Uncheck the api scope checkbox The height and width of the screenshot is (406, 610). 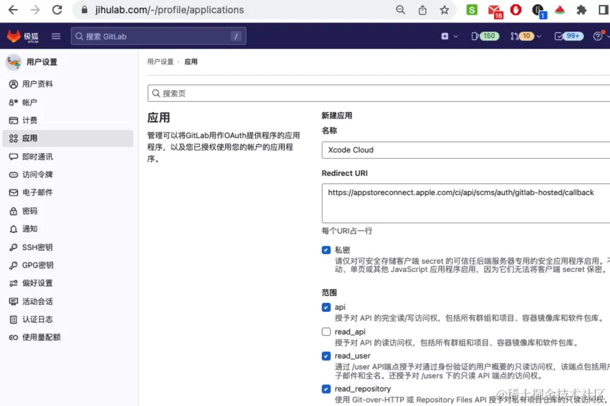click(x=326, y=308)
